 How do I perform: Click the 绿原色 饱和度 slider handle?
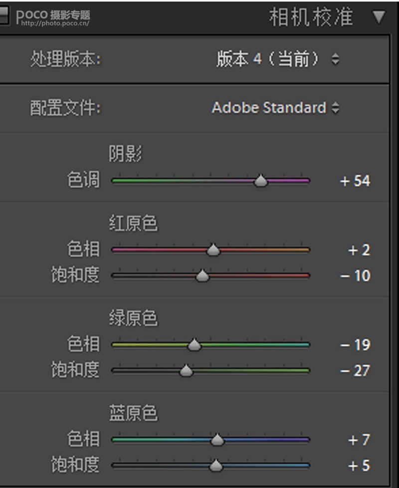pos(186,370)
